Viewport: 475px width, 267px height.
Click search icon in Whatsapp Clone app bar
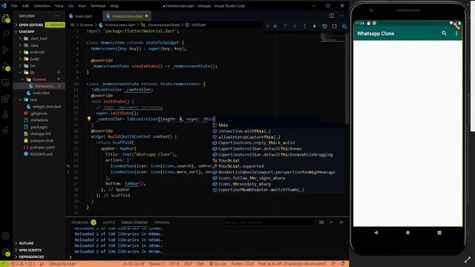(444, 33)
